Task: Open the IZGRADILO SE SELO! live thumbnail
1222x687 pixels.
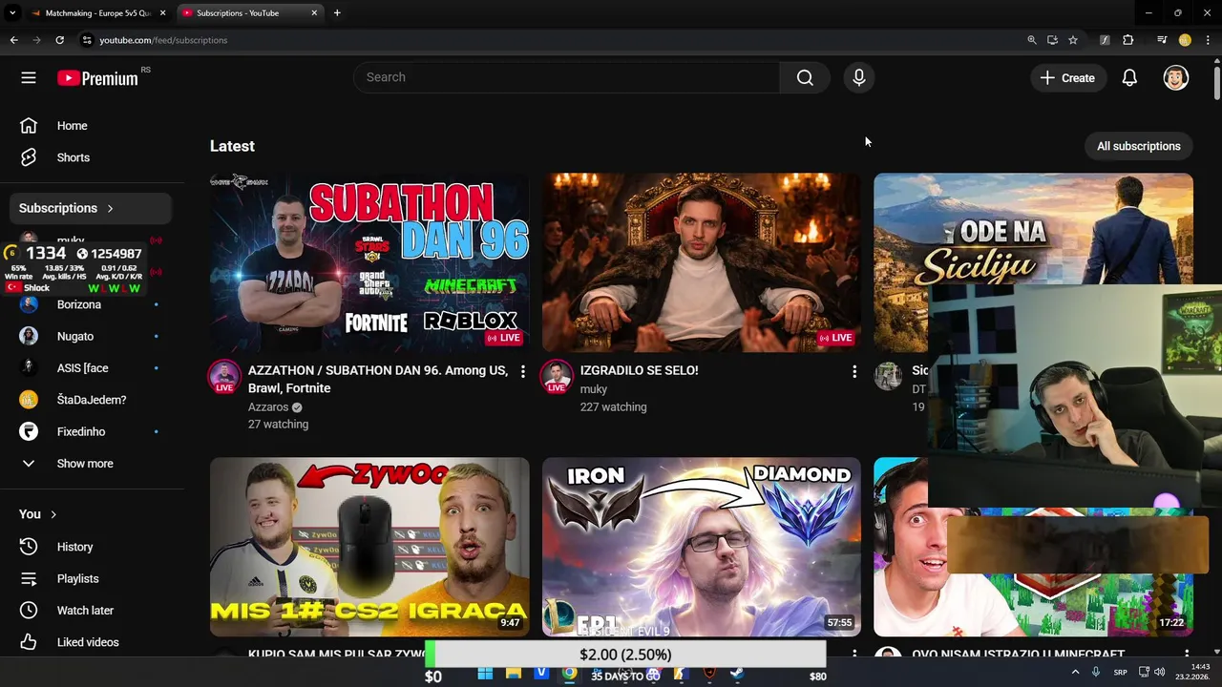Action: 702,262
